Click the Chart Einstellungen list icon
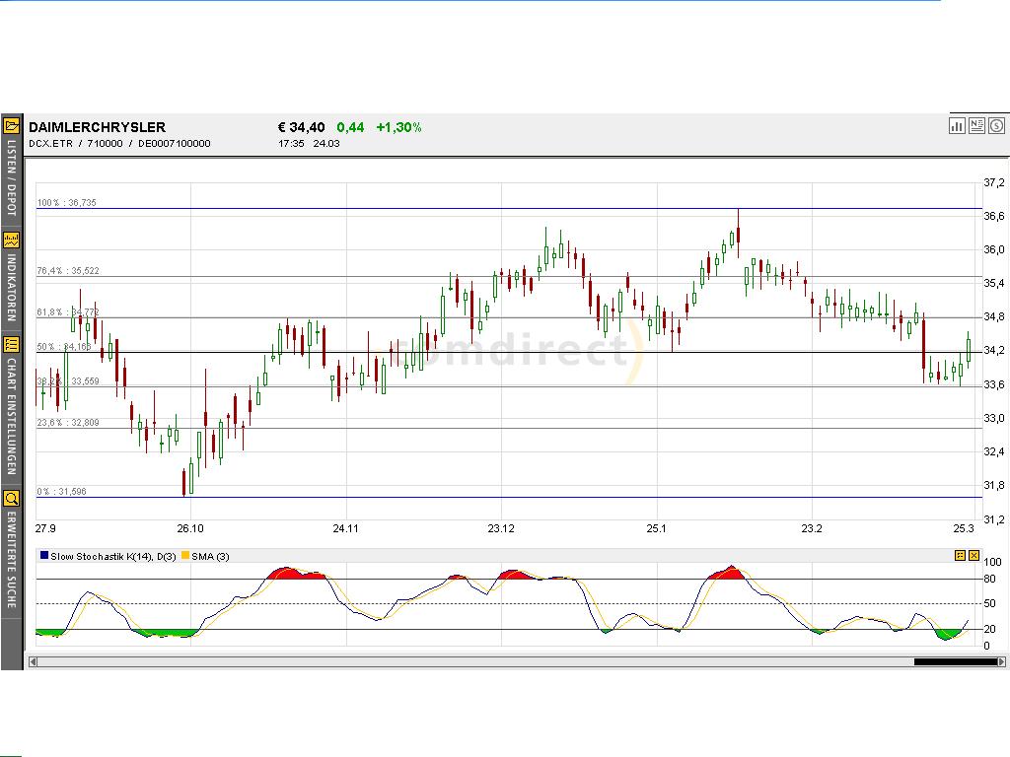This screenshot has height=757, width=1010. pos(11,344)
